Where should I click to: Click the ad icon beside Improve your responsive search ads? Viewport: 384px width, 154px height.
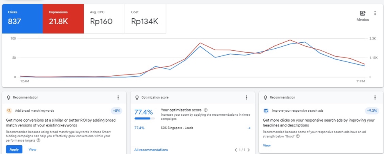click(266, 111)
